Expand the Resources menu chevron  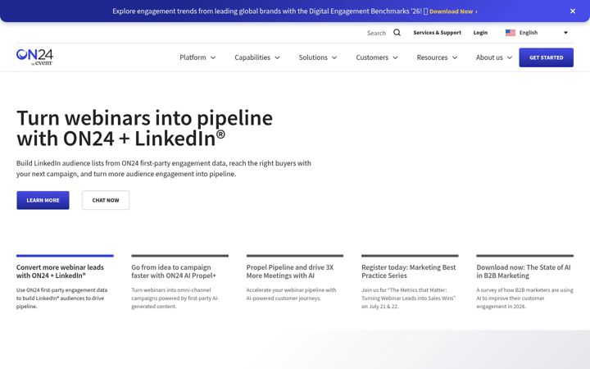tap(455, 57)
